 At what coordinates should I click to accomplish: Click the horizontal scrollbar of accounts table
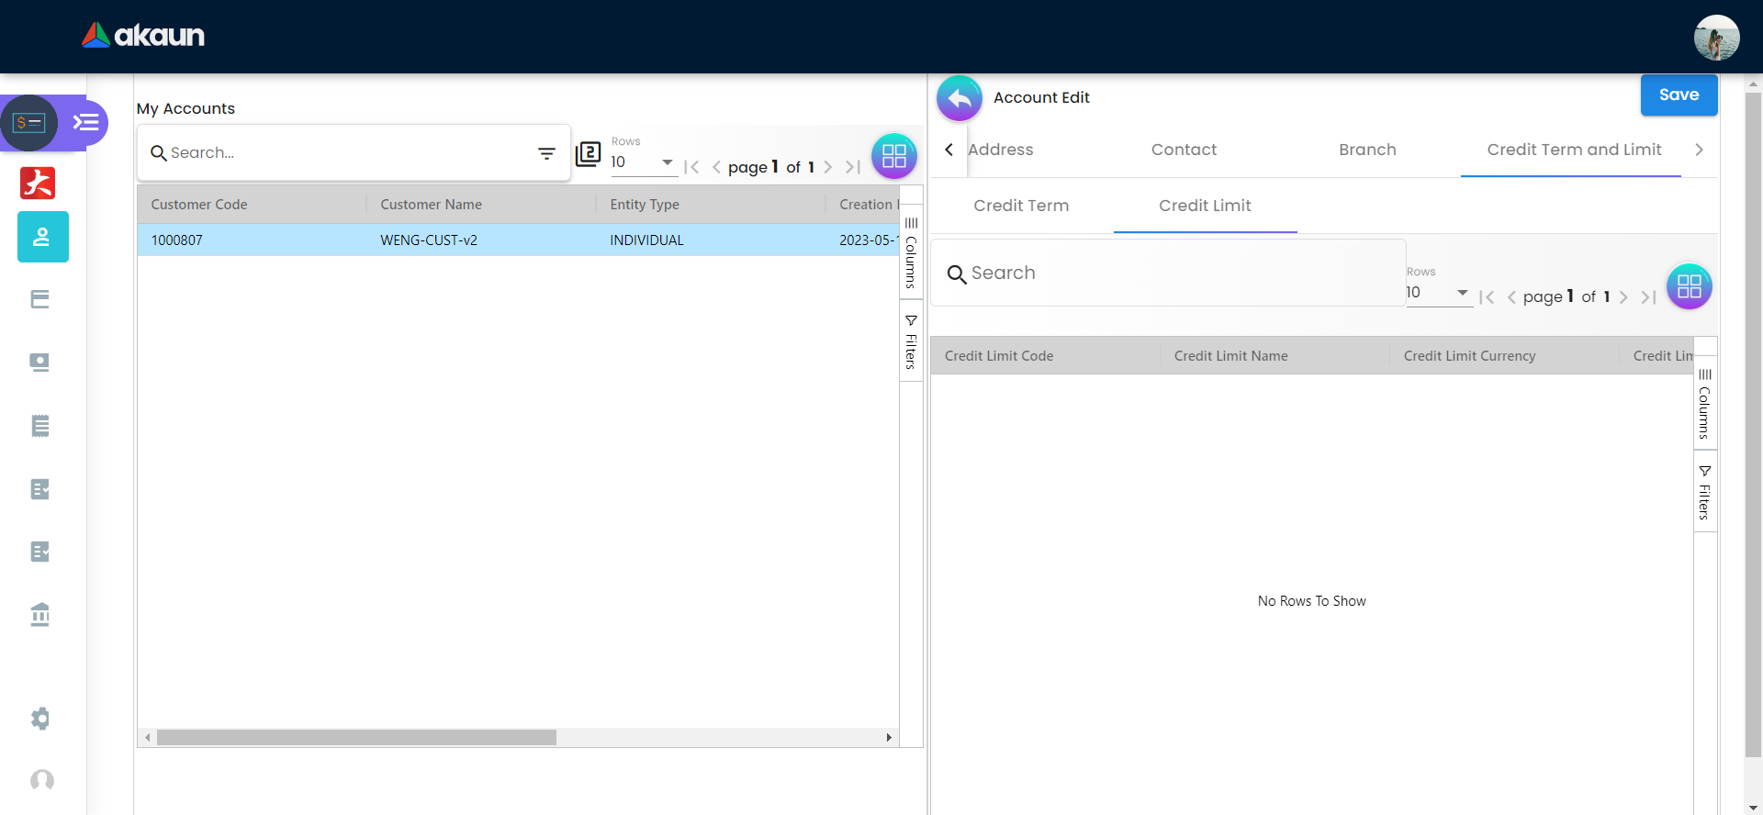click(356, 738)
